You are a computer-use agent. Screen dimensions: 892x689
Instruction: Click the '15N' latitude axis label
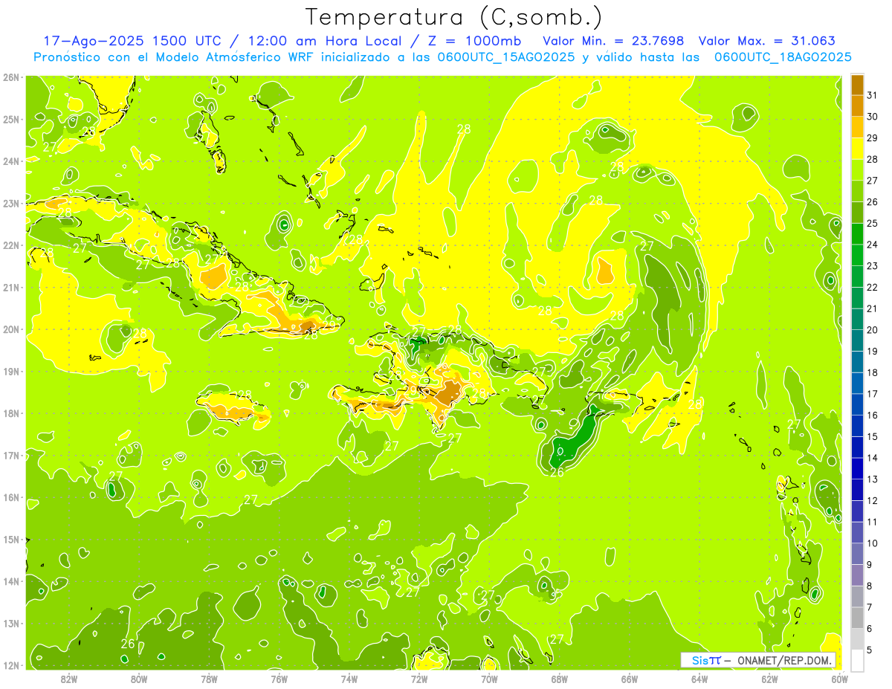click(x=12, y=539)
